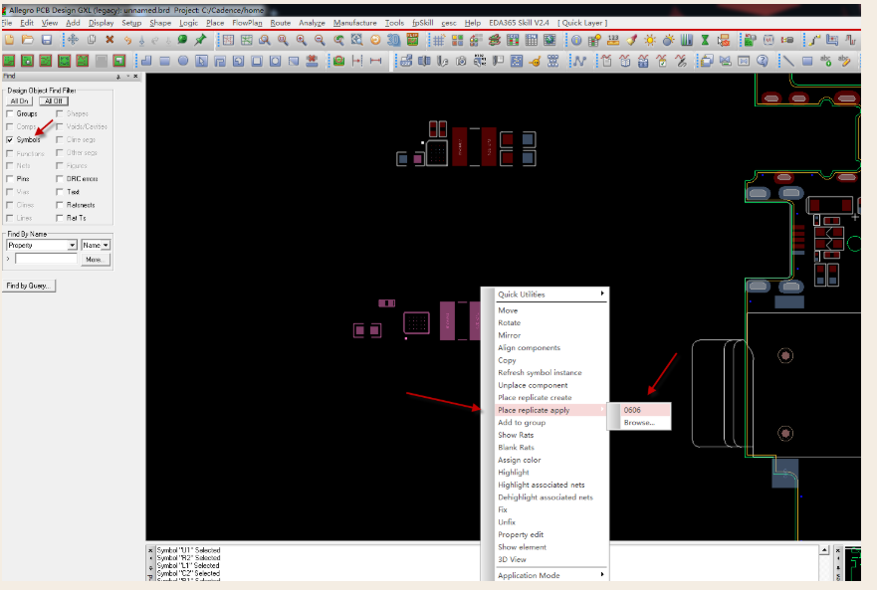877x590 pixels.
Task: Click the color palette toolbar icon
Action: tap(458, 40)
